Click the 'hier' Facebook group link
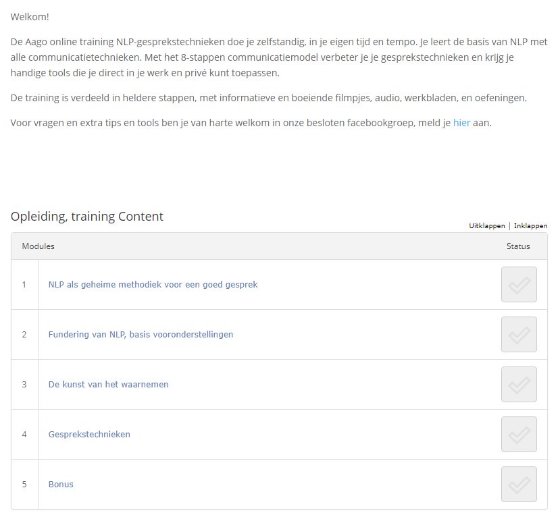 pos(461,123)
